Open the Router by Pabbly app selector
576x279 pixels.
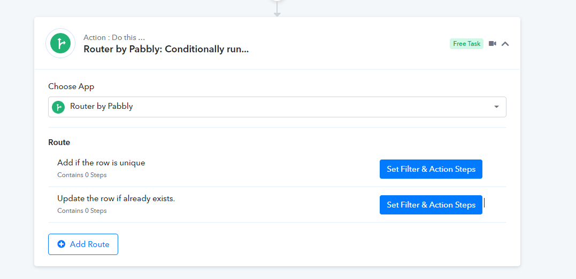coord(277,107)
